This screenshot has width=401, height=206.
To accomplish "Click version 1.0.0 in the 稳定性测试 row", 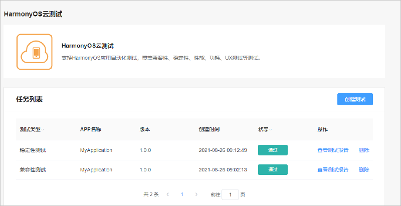I will 145,150.
